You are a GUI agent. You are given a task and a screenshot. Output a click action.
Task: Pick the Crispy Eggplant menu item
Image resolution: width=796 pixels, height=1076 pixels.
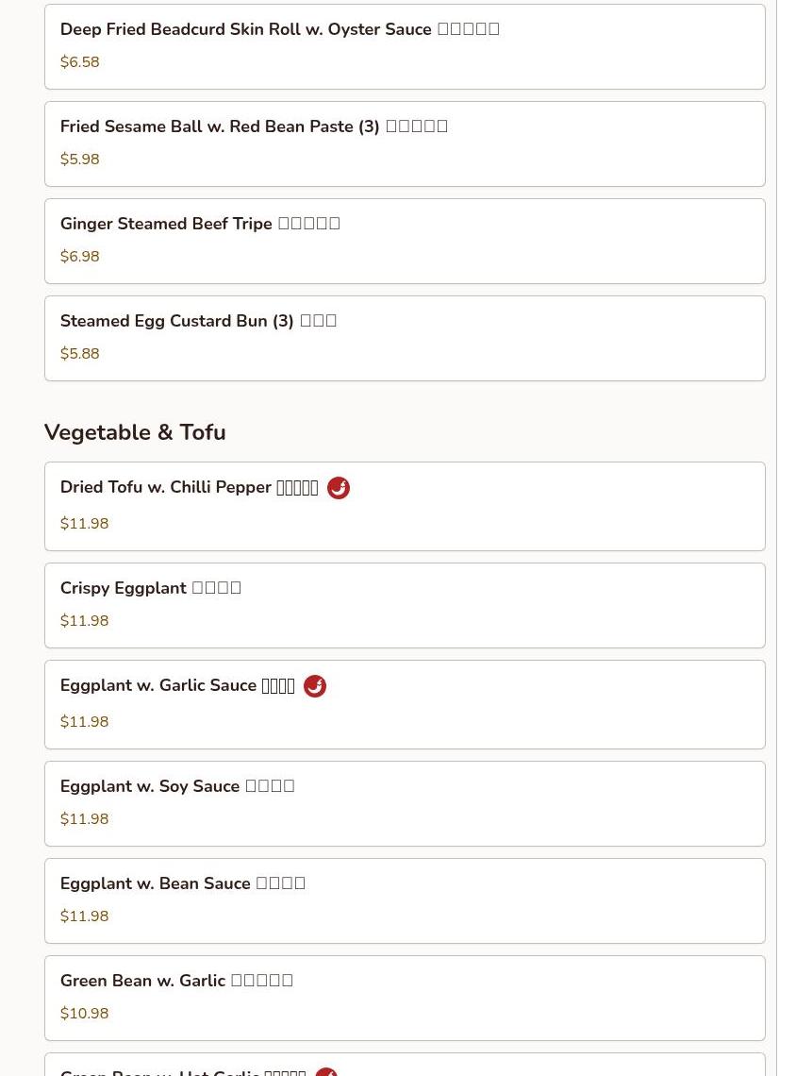[405, 605]
